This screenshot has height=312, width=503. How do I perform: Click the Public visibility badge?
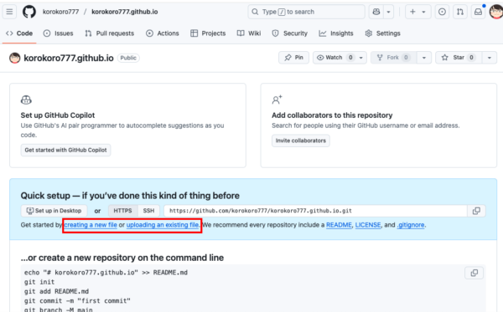[128, 58]
